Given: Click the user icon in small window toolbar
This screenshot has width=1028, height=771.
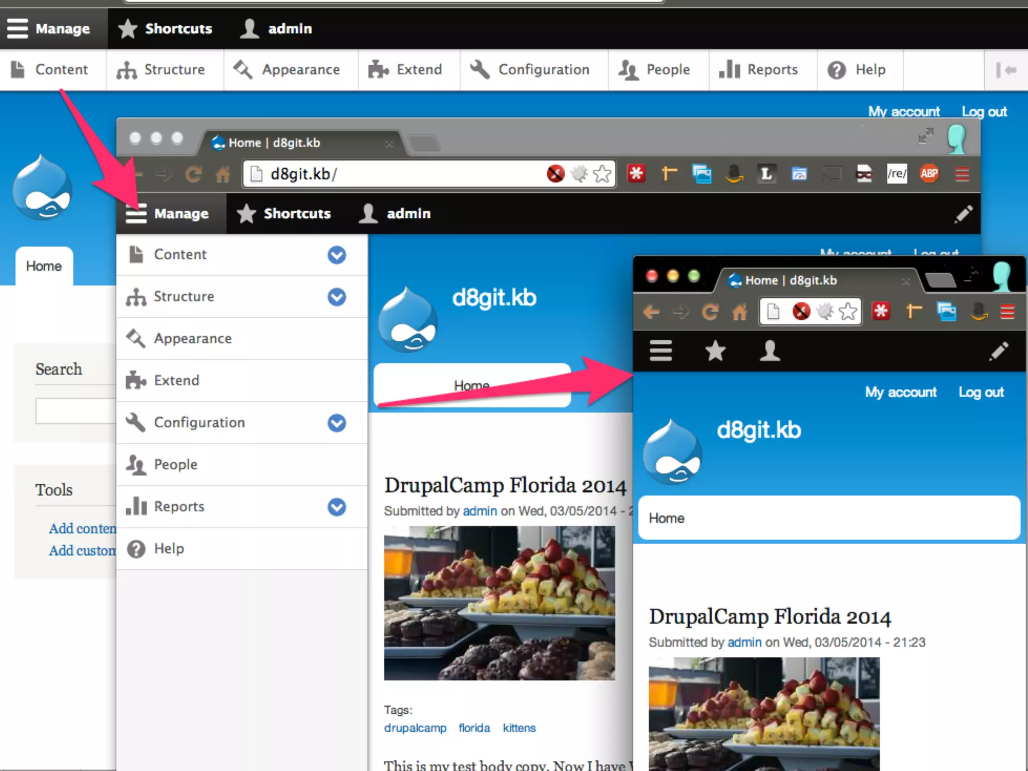Looking at the screenshot, I should coord(769,350).
